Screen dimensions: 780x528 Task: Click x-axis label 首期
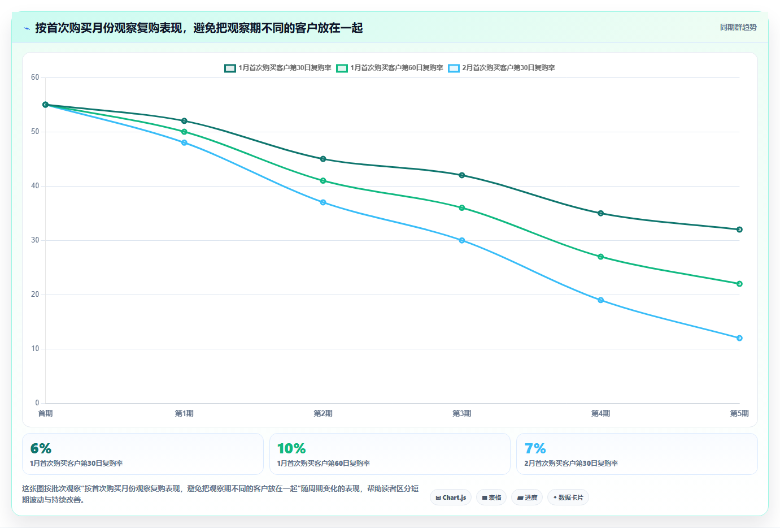[45, 414]
